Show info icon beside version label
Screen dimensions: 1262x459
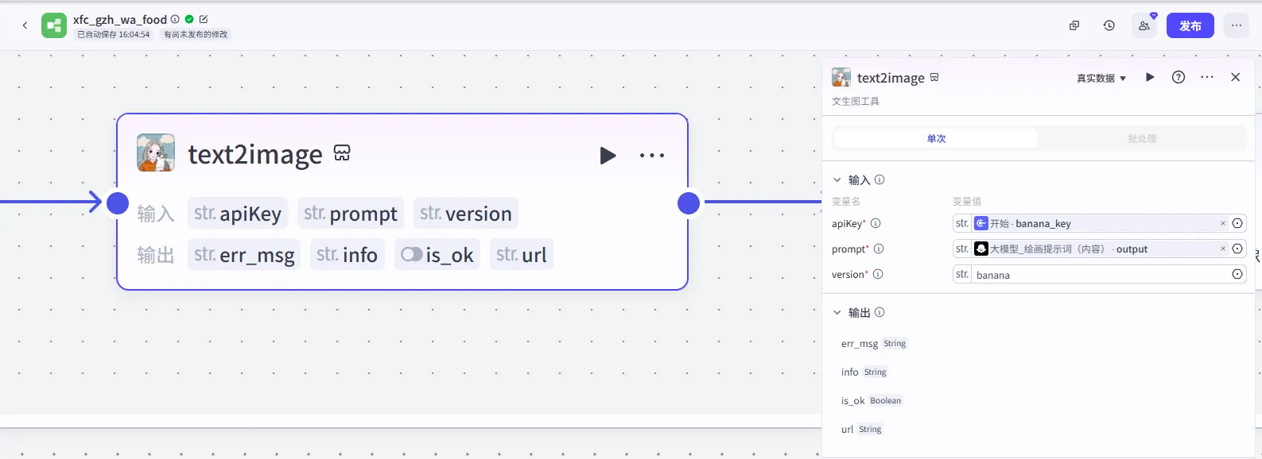click(878, 274)
